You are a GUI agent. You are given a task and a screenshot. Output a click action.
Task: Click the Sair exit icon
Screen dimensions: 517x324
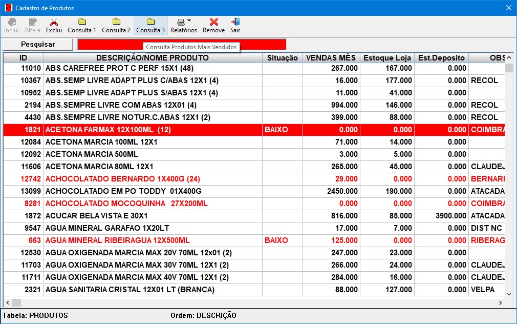tap(235, 22)
